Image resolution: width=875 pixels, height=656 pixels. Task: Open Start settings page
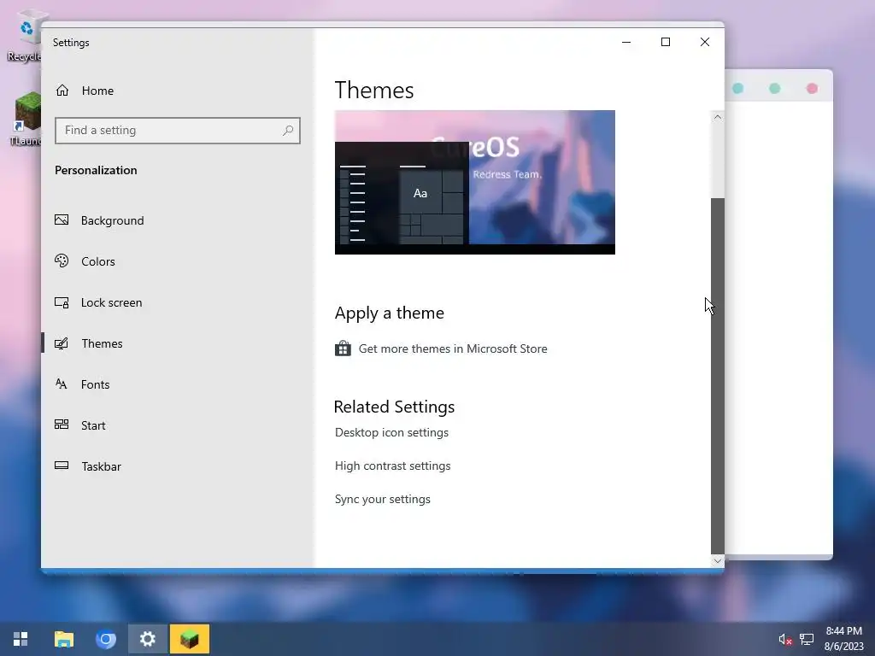point(178,425)
